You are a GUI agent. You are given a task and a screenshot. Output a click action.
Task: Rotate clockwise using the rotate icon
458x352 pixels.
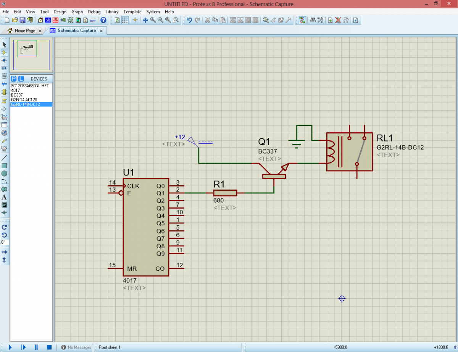coord(4,227)
